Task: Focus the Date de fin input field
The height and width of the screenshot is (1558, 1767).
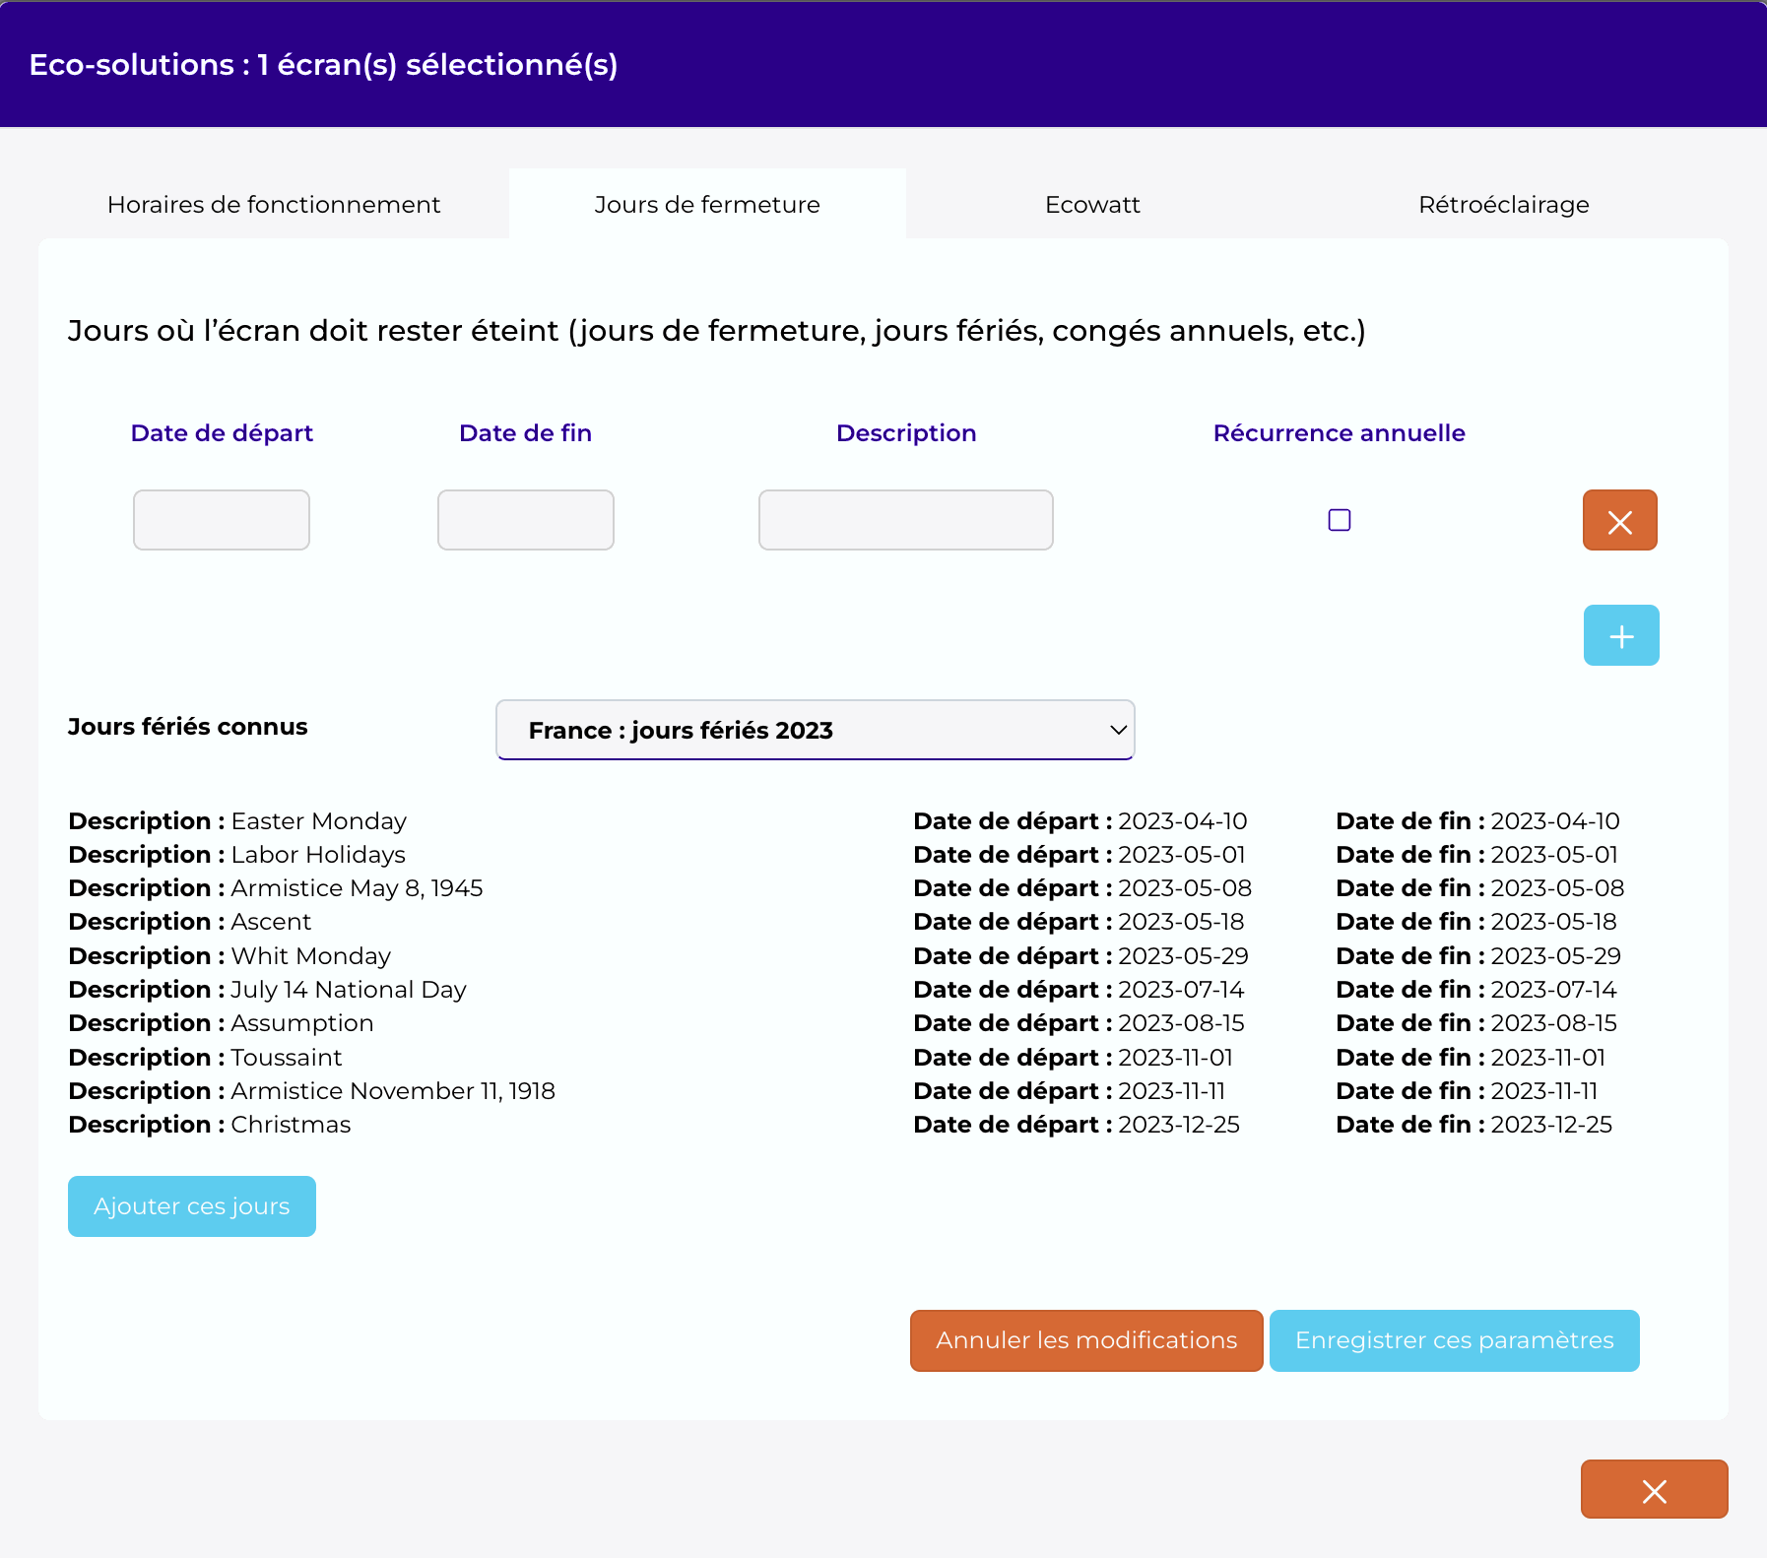Action: click(526, 520)
